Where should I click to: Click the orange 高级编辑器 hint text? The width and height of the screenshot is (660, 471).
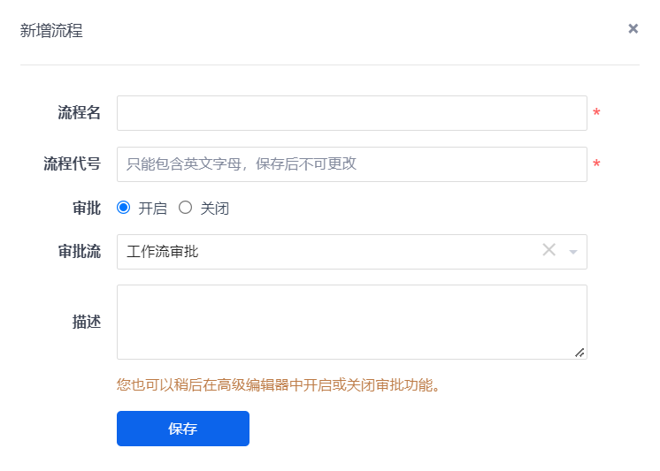point(279,384)
